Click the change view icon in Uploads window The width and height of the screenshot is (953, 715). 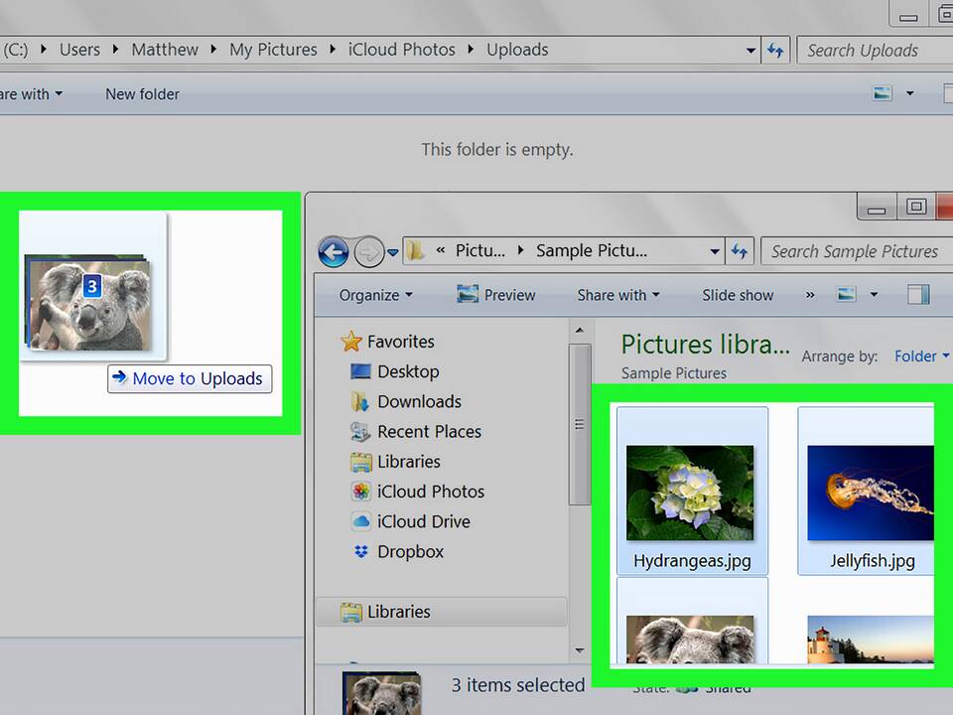pyautogui.click(x=883, y=93)
